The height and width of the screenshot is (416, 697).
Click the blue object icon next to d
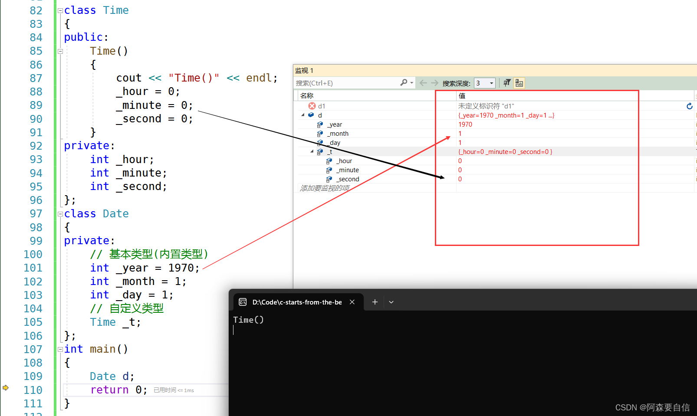311,115
